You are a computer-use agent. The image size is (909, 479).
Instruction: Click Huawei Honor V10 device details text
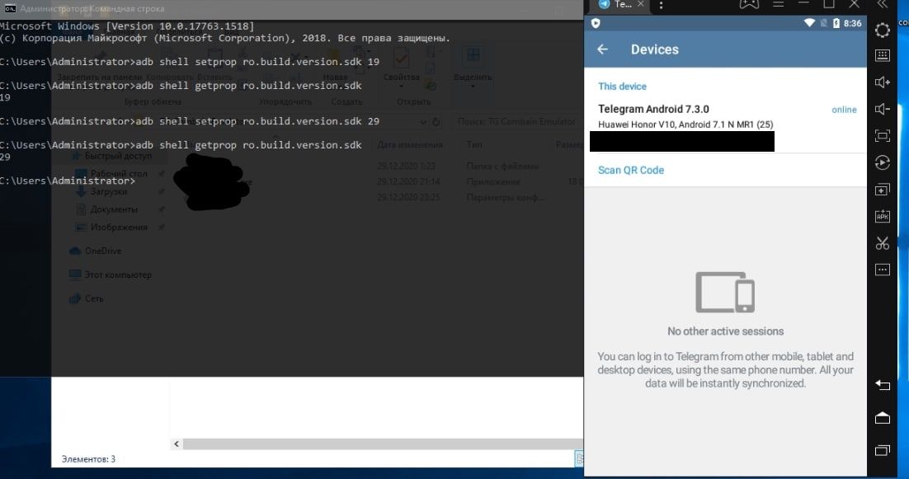(685, 124)
